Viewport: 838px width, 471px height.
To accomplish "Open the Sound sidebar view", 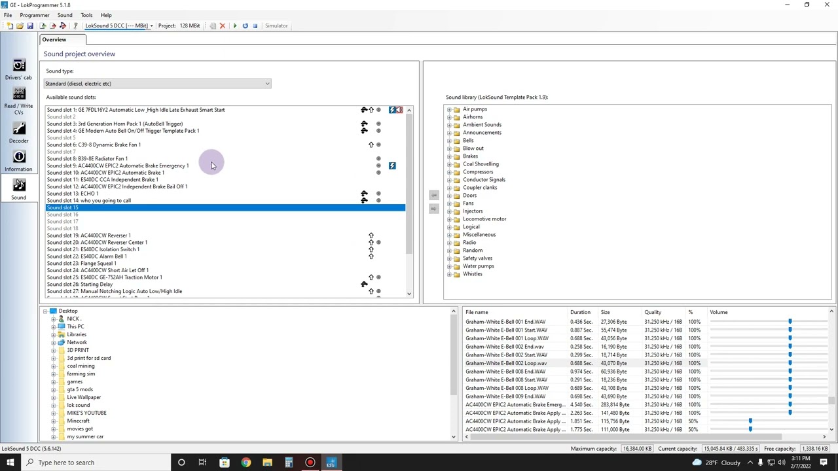I will click(x=18, y=189).
